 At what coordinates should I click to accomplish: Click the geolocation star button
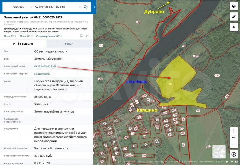[x=233, y=27]
